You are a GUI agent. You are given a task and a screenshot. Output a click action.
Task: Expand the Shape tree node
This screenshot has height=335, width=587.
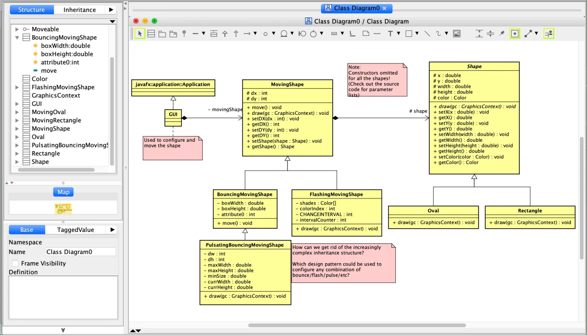click(17, 162)
